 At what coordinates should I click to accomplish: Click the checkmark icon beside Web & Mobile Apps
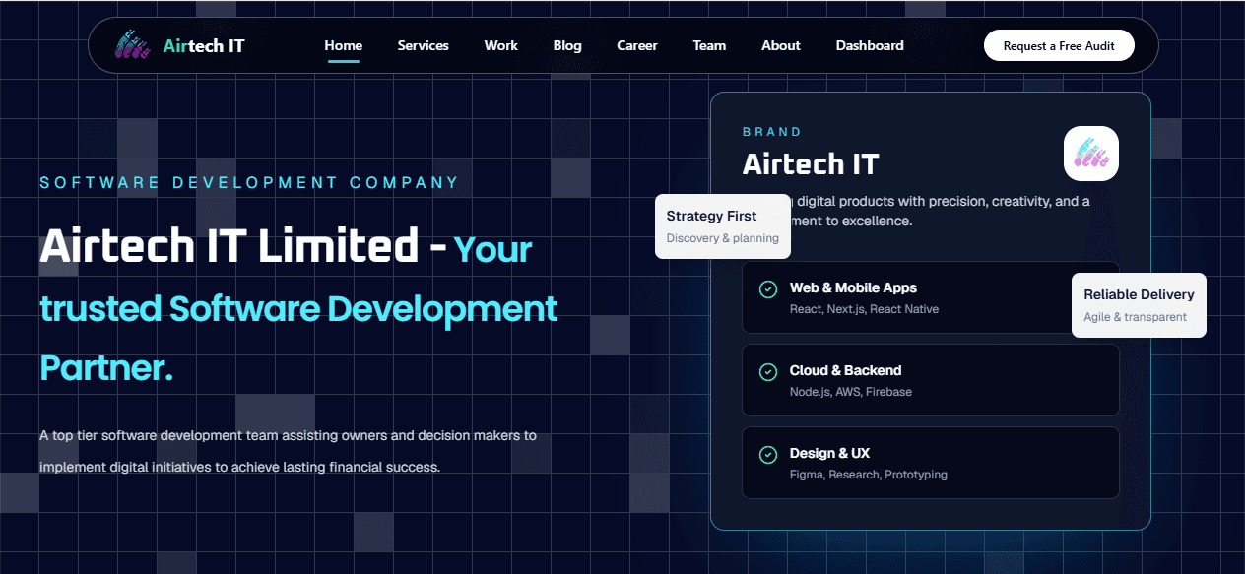[768, 289]
